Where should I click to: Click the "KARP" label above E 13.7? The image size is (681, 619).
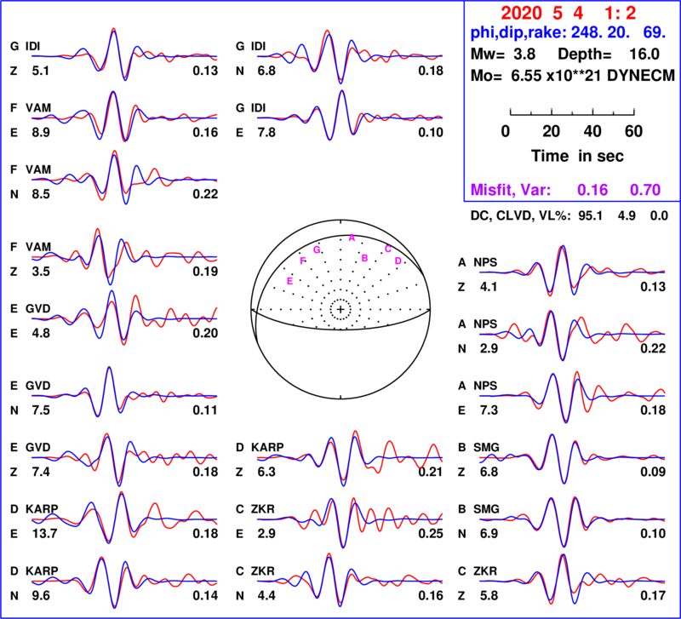coord(42,509)
